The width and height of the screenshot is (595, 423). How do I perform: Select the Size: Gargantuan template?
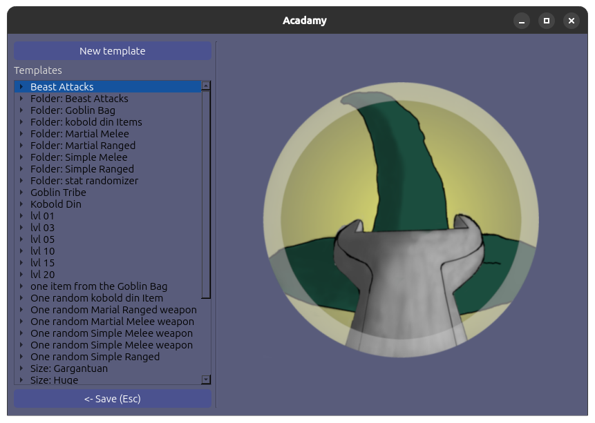pos(68,368)
